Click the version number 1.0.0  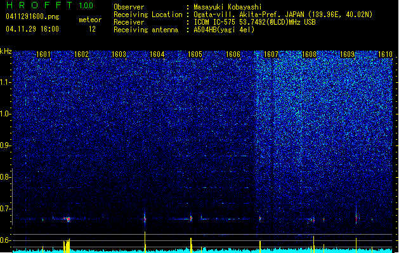click(86, 5)
